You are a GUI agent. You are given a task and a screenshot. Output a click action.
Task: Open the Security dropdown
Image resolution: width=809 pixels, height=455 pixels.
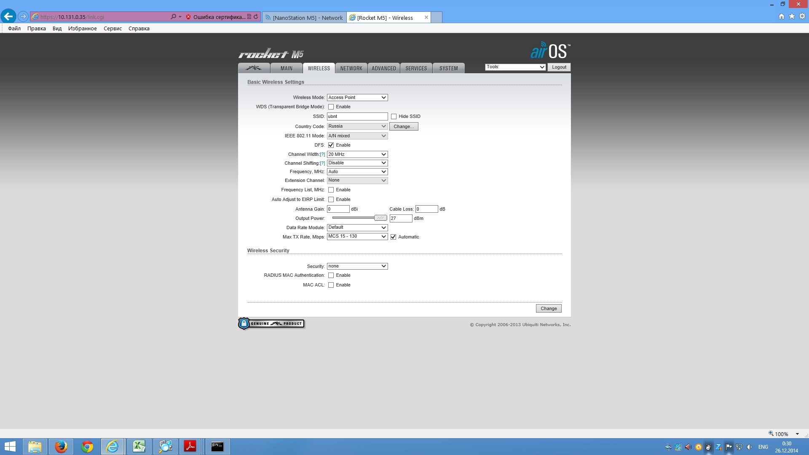coord(357,266)
